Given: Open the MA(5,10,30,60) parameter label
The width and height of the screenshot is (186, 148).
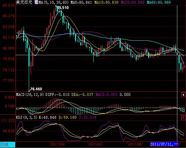Looking at the screenshot, I should pos(54,2).
